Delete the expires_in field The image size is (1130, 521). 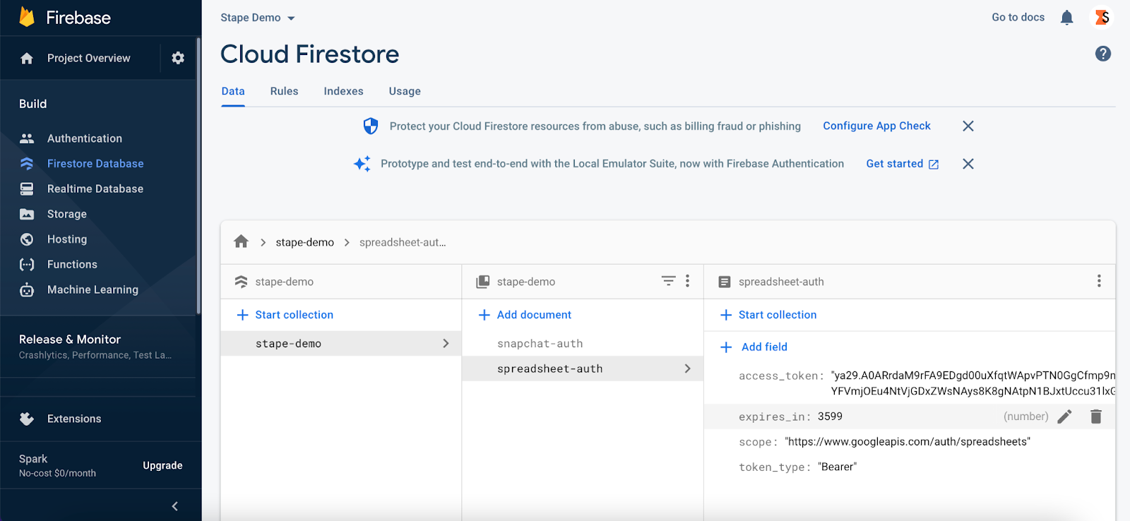(1095, 417)
